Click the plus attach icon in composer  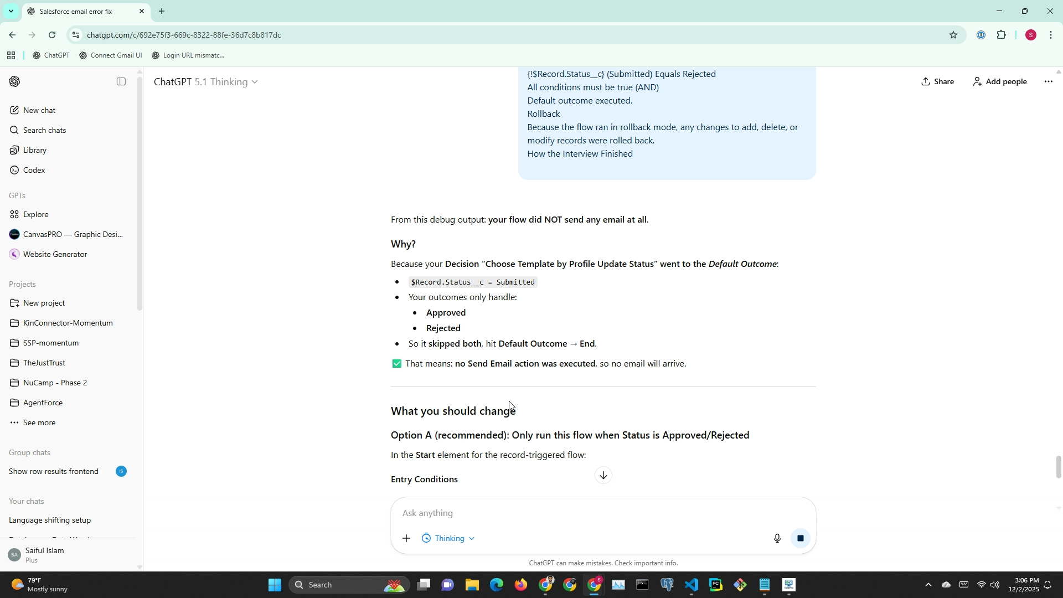[x=406, y=538]
